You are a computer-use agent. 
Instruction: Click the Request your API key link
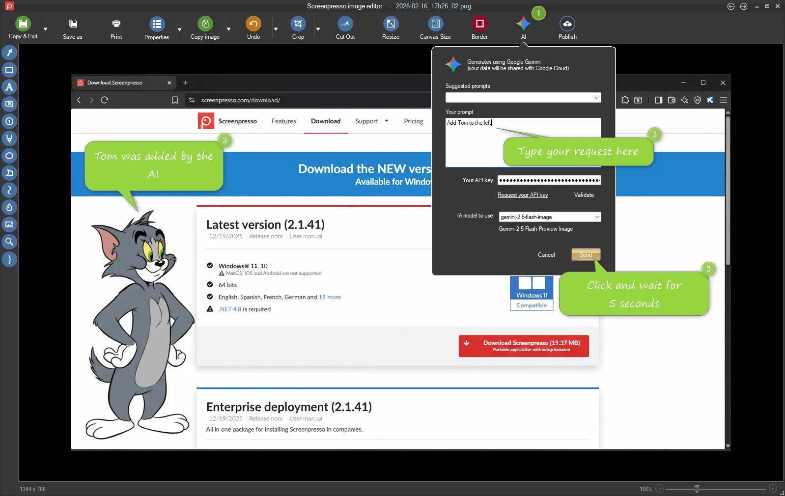[x=523, y=195]
